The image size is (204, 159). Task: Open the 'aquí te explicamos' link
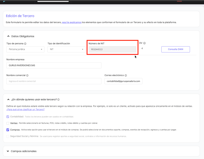[72, 22]
